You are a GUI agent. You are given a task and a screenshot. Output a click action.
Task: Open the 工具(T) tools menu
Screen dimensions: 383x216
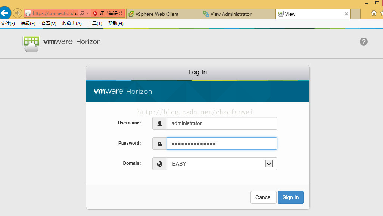pos(95,24)
